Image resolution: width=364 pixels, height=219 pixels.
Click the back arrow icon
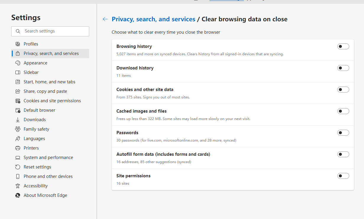(105, 19)
